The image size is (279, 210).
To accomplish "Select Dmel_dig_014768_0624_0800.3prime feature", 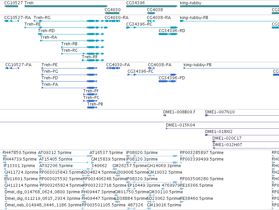I will tap(6, 195).
